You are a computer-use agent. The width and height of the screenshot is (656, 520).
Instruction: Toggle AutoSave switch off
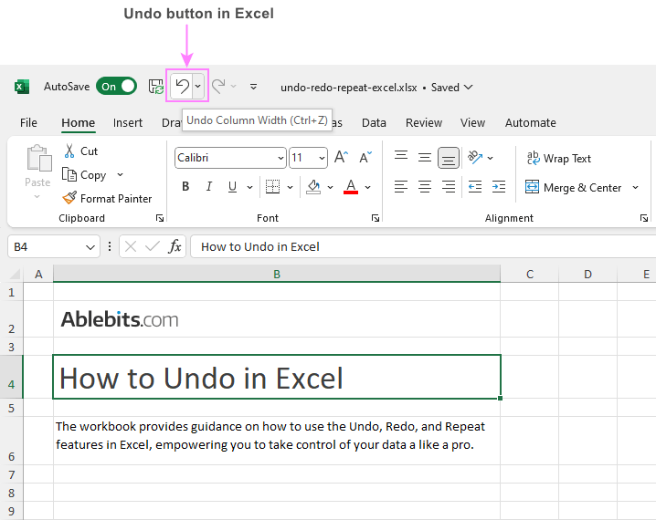coord(116,87)
